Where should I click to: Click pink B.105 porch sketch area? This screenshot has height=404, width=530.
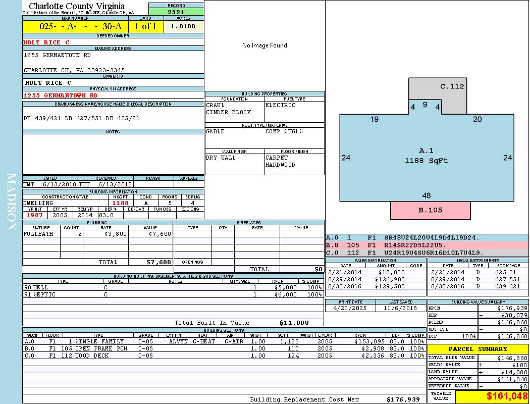click(430, 210)
